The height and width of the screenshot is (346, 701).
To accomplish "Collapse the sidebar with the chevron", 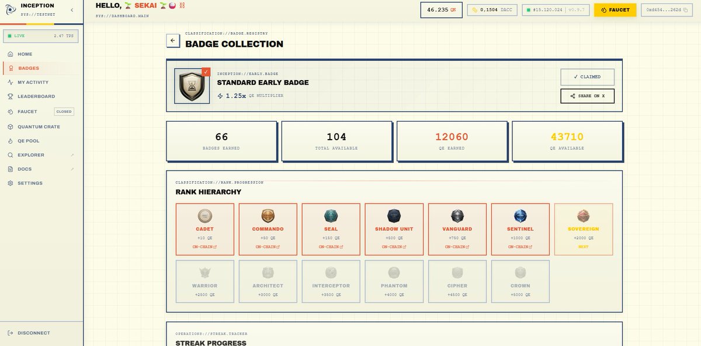I will tap(72, 10).
